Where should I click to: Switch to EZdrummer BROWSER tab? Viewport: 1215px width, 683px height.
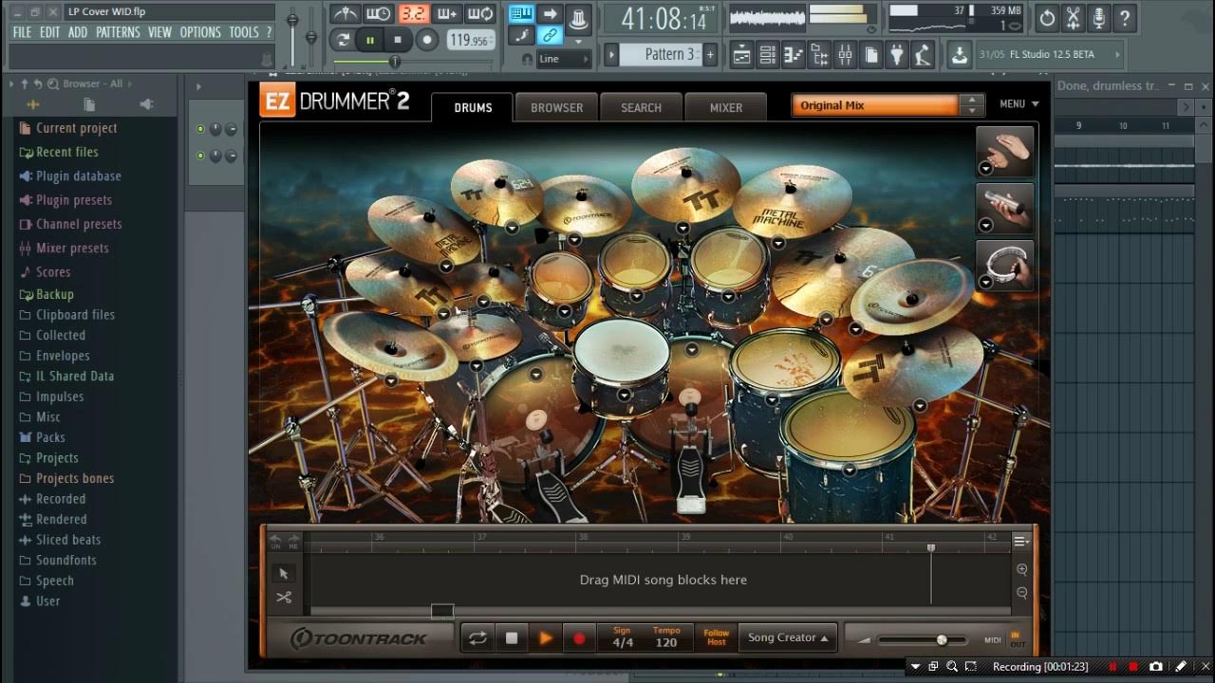tap(557, 107)
